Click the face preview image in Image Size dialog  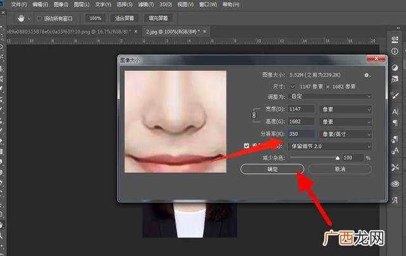coord(175,122)
